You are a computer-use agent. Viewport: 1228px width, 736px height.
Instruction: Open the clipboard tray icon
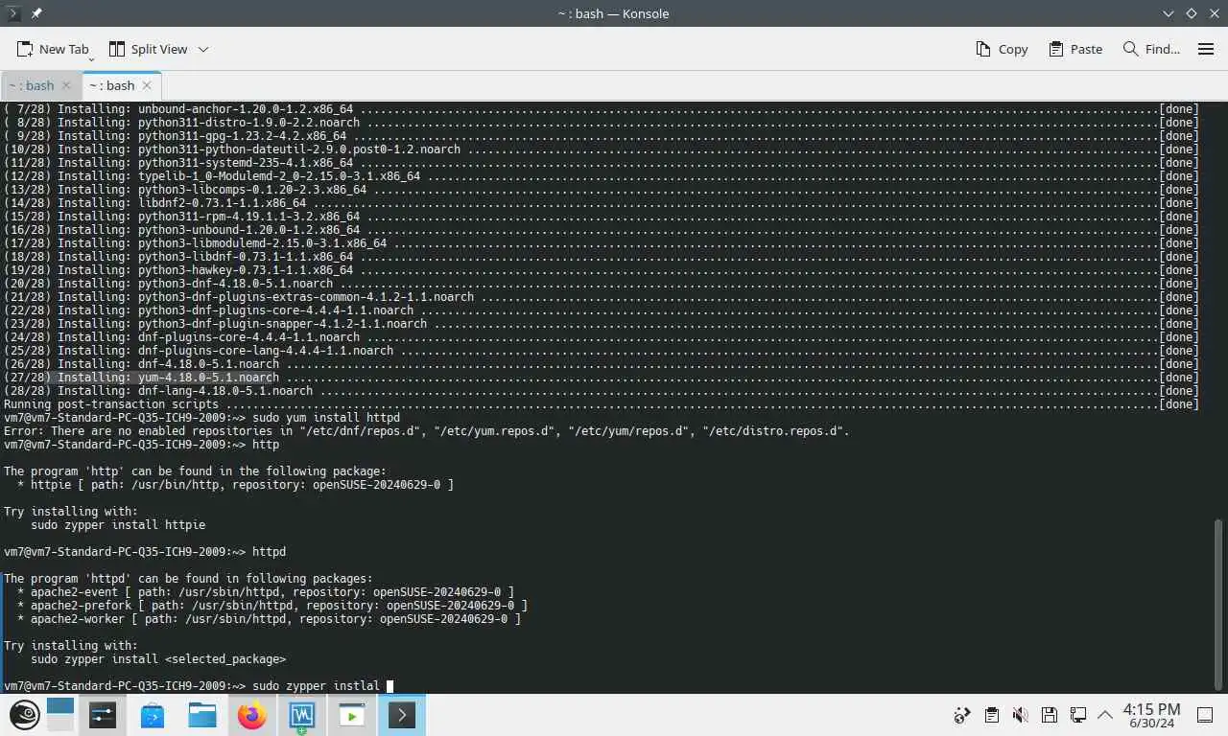point(991,715)
